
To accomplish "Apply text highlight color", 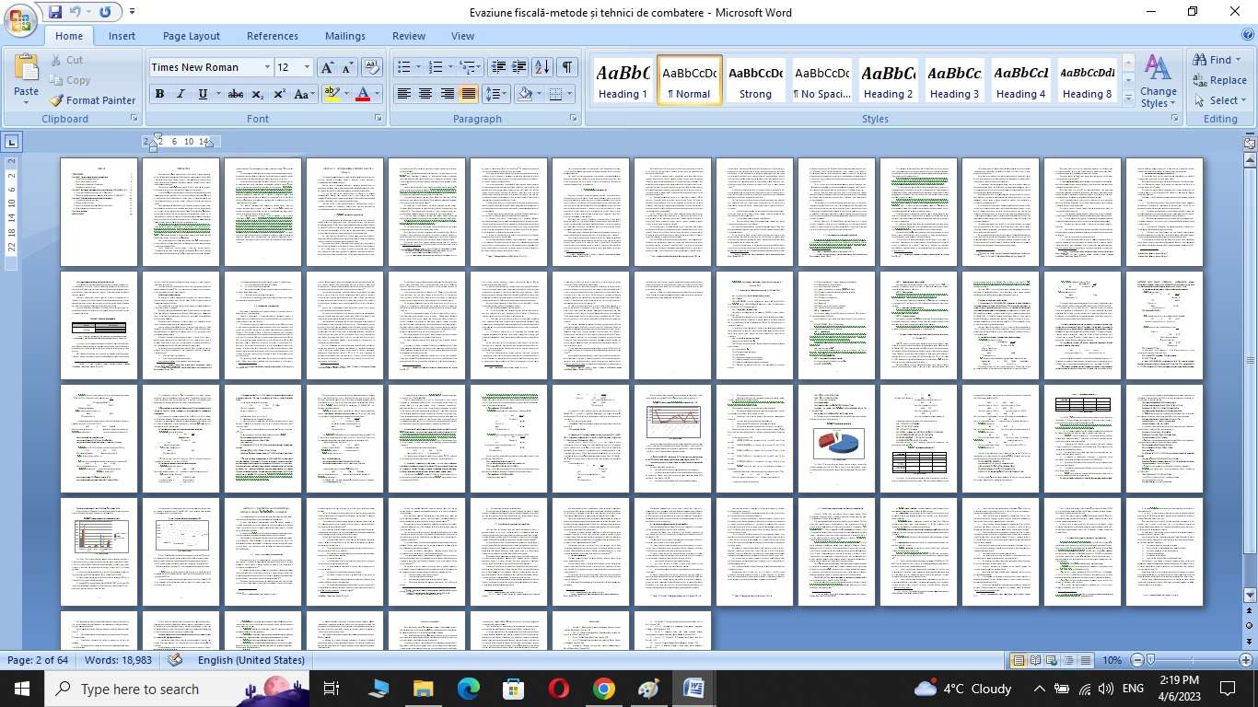I will (332, 94).
